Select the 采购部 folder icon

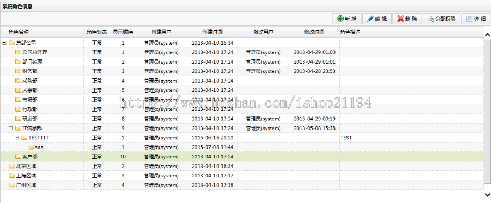click(x=18, y=81)
